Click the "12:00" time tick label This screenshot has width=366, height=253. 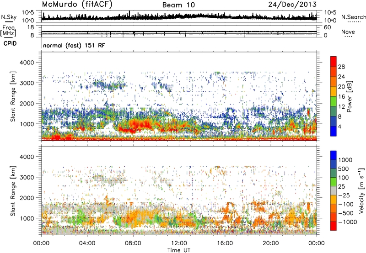pyautogui.click(x=179, y=243)
